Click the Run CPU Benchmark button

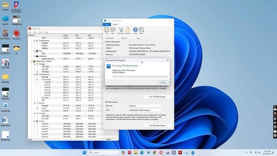157,97
